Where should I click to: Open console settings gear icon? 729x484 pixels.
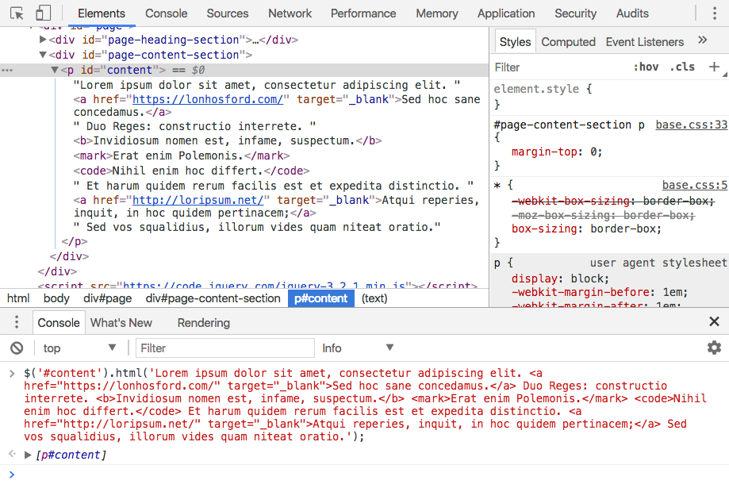point(714,348)
